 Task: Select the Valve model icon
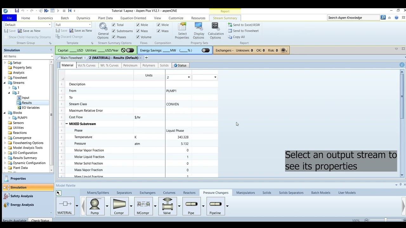[x=167, y=206]
